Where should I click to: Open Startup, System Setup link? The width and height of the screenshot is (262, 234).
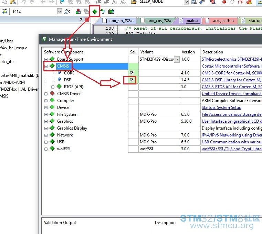(221, 108)
